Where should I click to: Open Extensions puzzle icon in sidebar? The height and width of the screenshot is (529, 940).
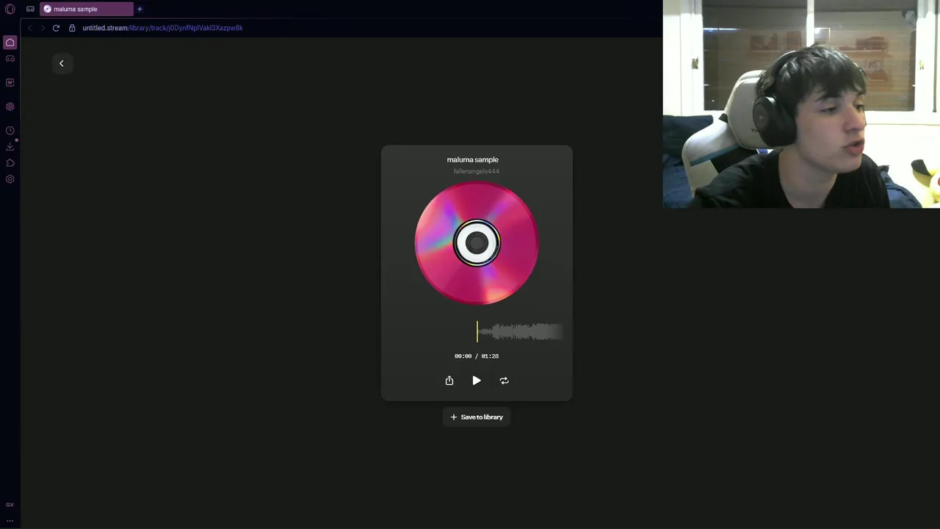click(10, 163)
